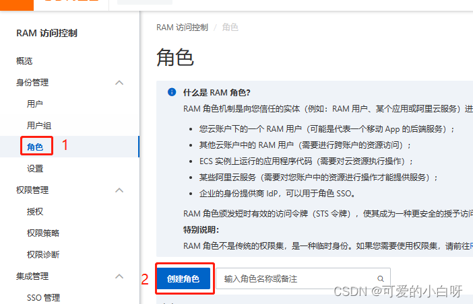Collapse the 身份管理 section chevron
The width and height of the screenshot is (473, 304).
tap(119, 83)
